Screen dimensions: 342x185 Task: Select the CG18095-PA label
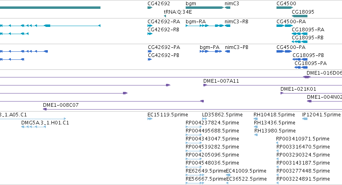pos(311,63)
